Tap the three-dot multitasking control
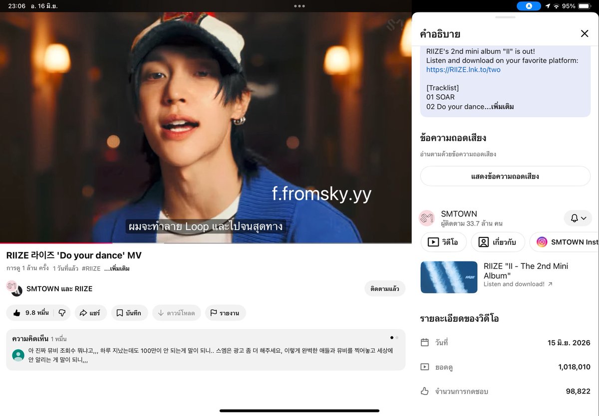 click(299, 6)
